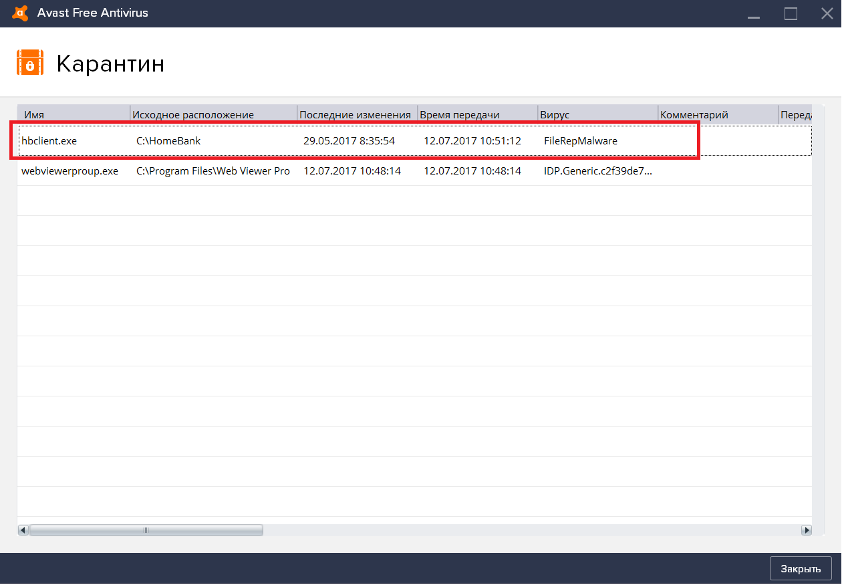This screenshot has height=585, width=842.
Task: Click the IDP.Generic.c2f39de7 virus cell
Action: click(598, 171)
